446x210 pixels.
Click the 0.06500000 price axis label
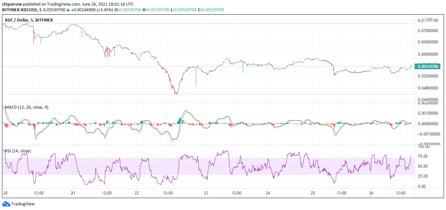pos(427,42)
